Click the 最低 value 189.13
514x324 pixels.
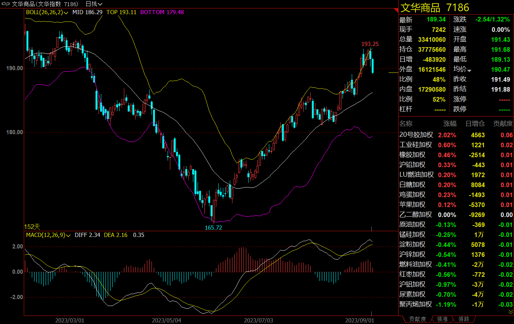(x=501, y=59)
